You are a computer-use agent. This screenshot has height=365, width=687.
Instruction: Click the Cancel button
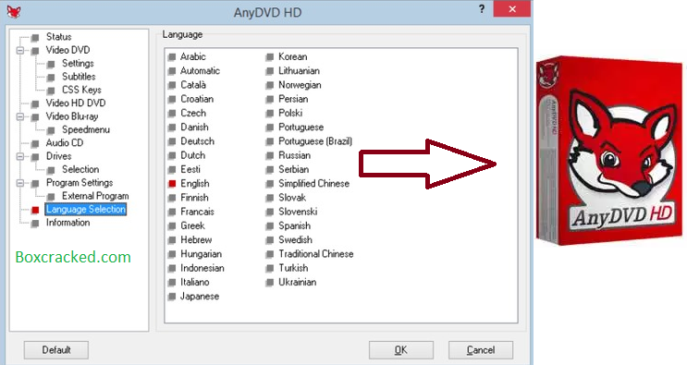coord(481,350)
